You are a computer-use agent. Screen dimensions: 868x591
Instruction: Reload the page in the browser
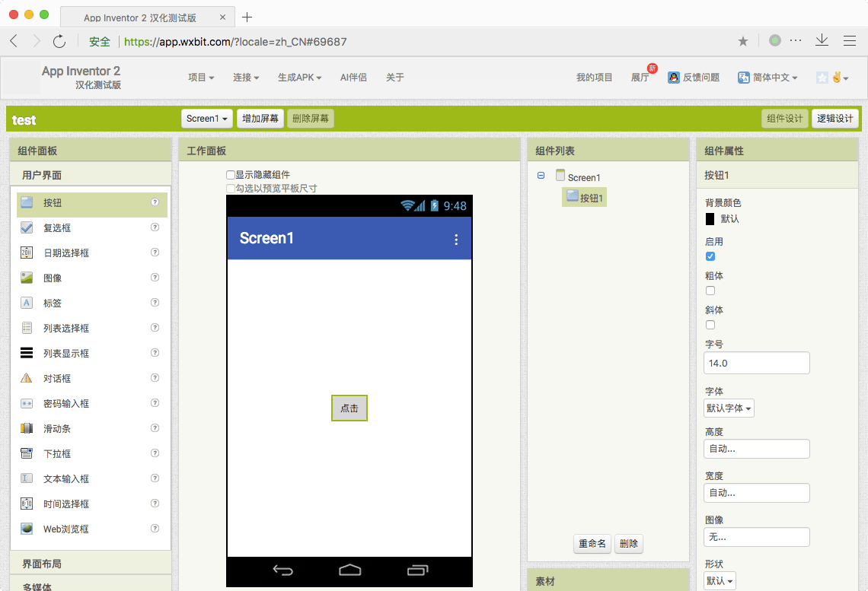tap(59, 41)
